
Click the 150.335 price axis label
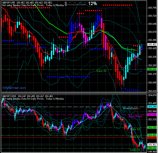[152, 57]
